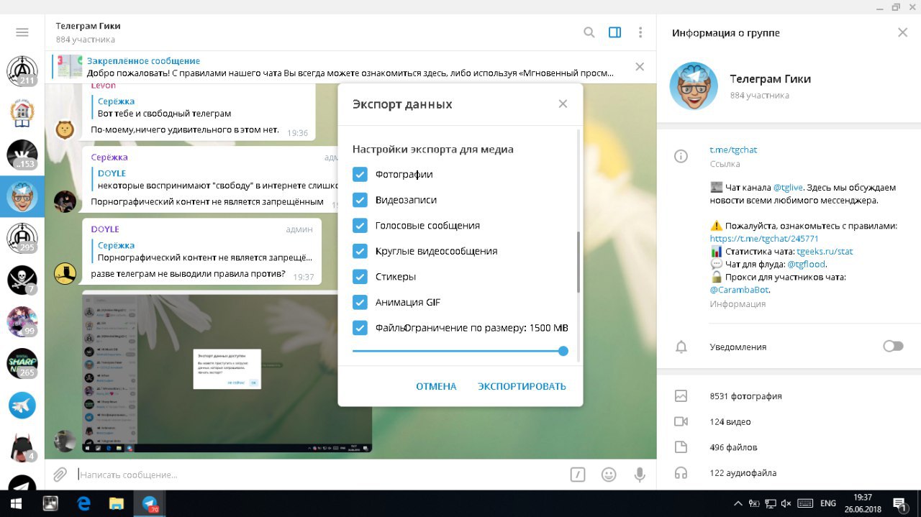
Task: Open the @CarambaBot proxy link
Action: [739, 290]
